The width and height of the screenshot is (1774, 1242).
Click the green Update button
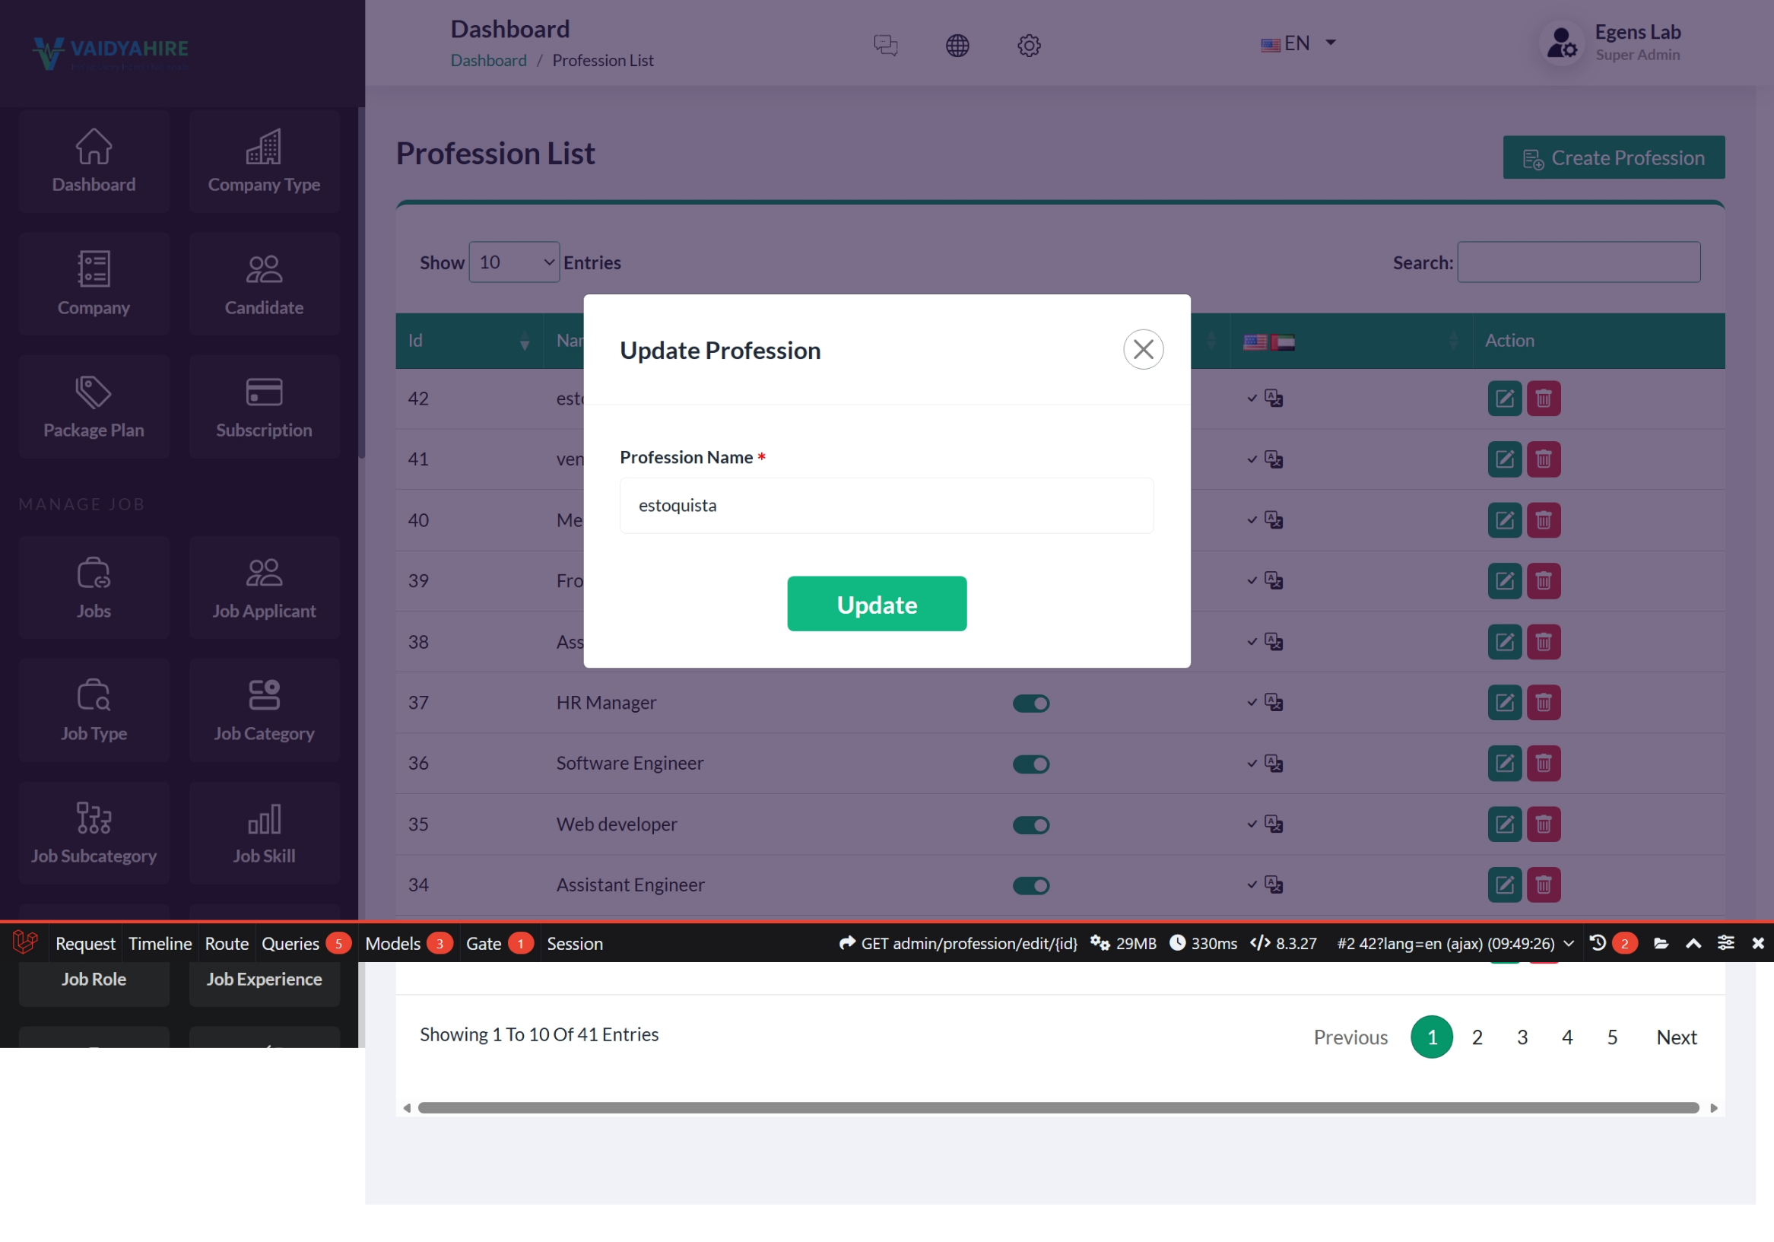(x=876, y=604)
